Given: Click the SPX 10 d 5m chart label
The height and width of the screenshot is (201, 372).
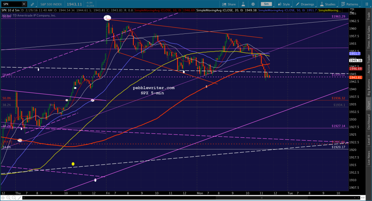Looking at the screenshot, I should coord(11,11).
